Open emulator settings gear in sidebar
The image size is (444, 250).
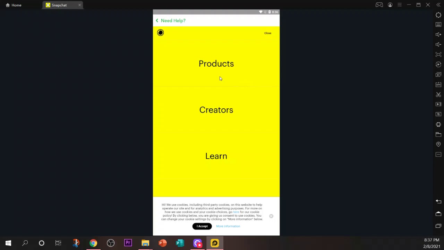coord(438,15)
